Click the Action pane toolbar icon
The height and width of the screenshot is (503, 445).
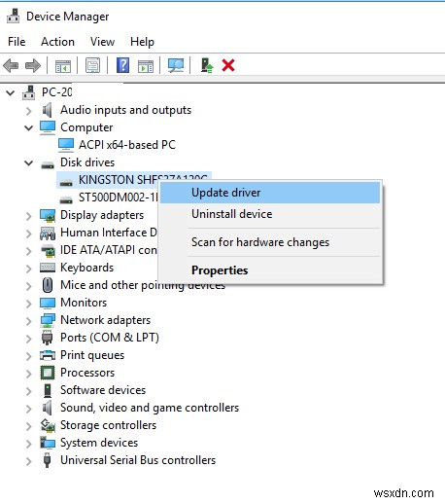[x=146, y=66]
